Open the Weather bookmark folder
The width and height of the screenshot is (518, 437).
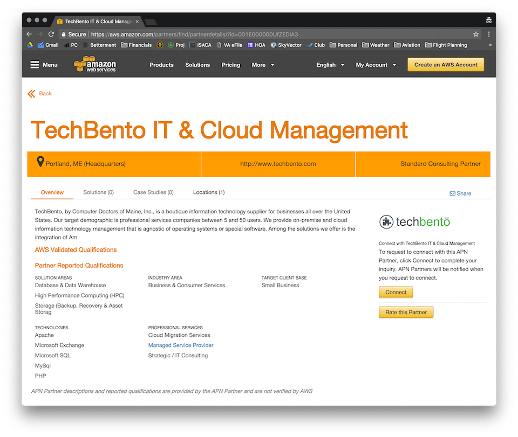pos(376,45)
